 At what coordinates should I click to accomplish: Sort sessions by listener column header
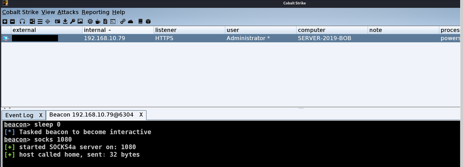click(x=189, y=30)
